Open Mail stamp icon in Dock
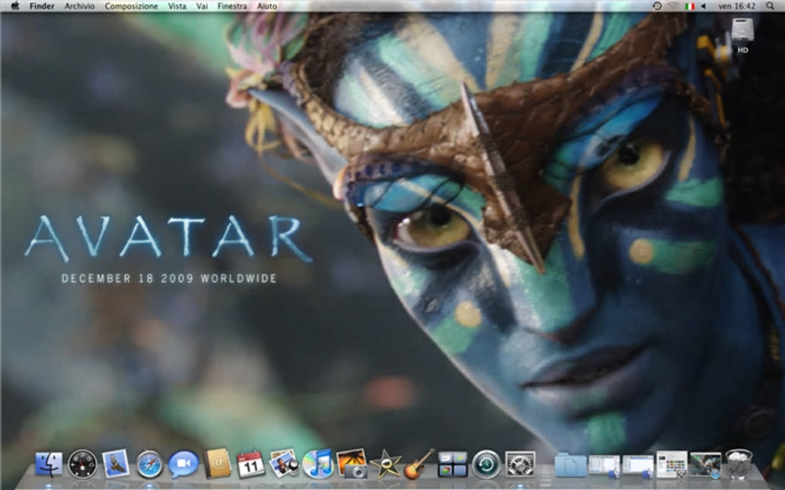Viewport: 785px width, 490px height. [115, 464]
